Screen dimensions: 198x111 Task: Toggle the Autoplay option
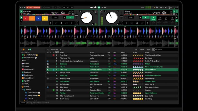coord(23,103)
